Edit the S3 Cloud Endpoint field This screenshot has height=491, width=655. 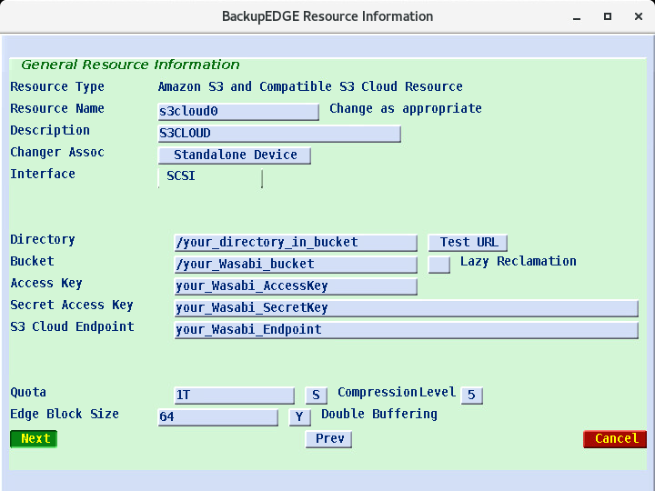(x=407, y=330)
